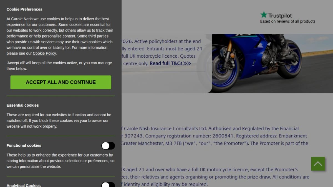Accept all cookies and continue
Viewport: 333px width, 187px height.
pos(61,82)
